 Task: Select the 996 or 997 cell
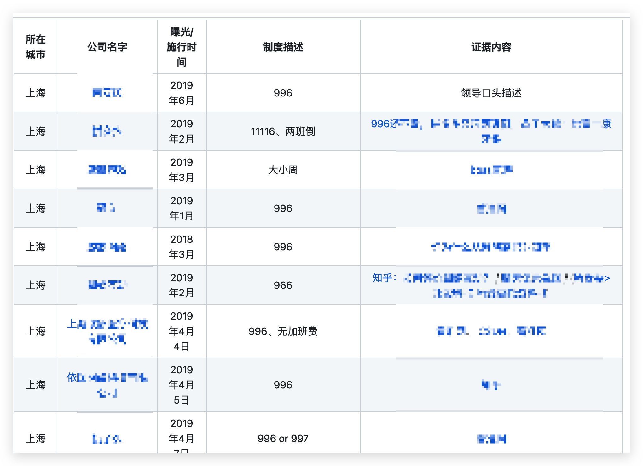pyautogui.click(x=283, y=433)
